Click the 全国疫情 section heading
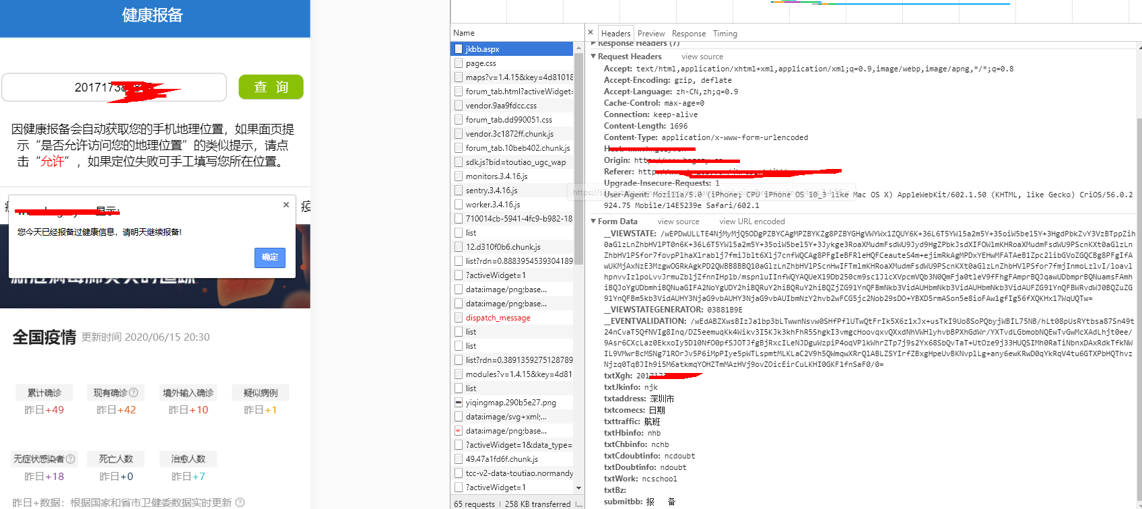 (44, 337)
